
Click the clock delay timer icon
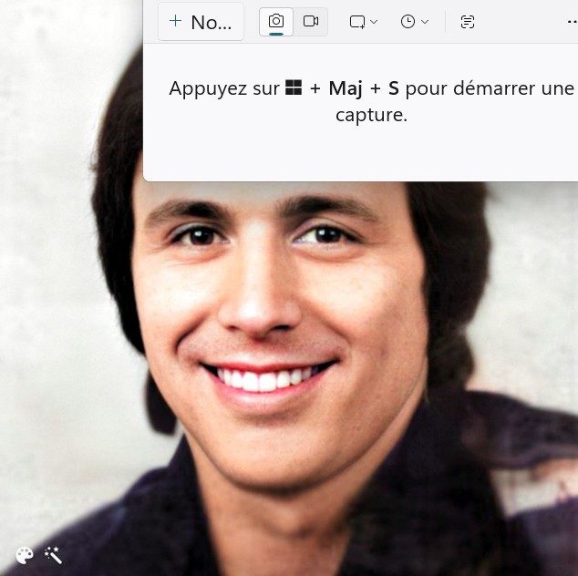point(408,22)
